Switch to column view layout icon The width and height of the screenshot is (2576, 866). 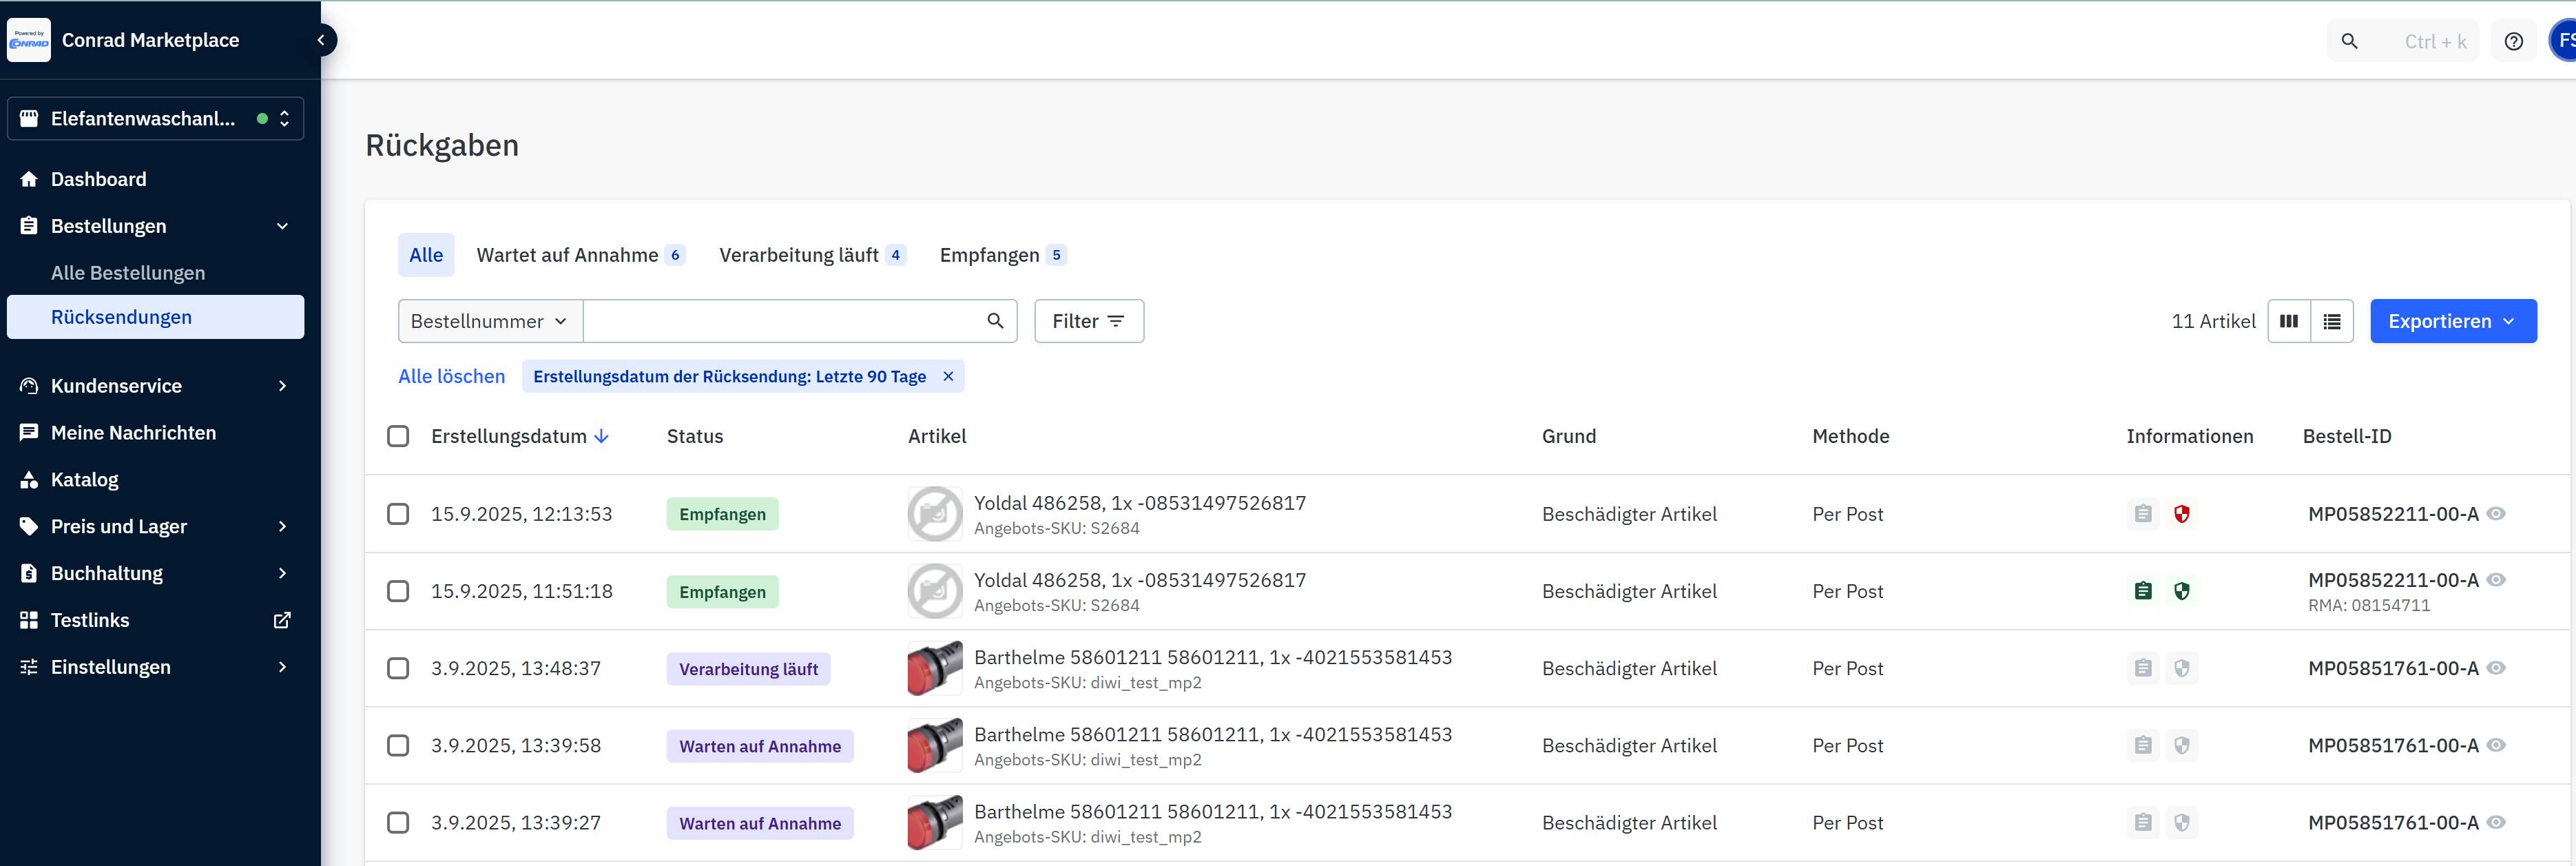pos(2289,321)
